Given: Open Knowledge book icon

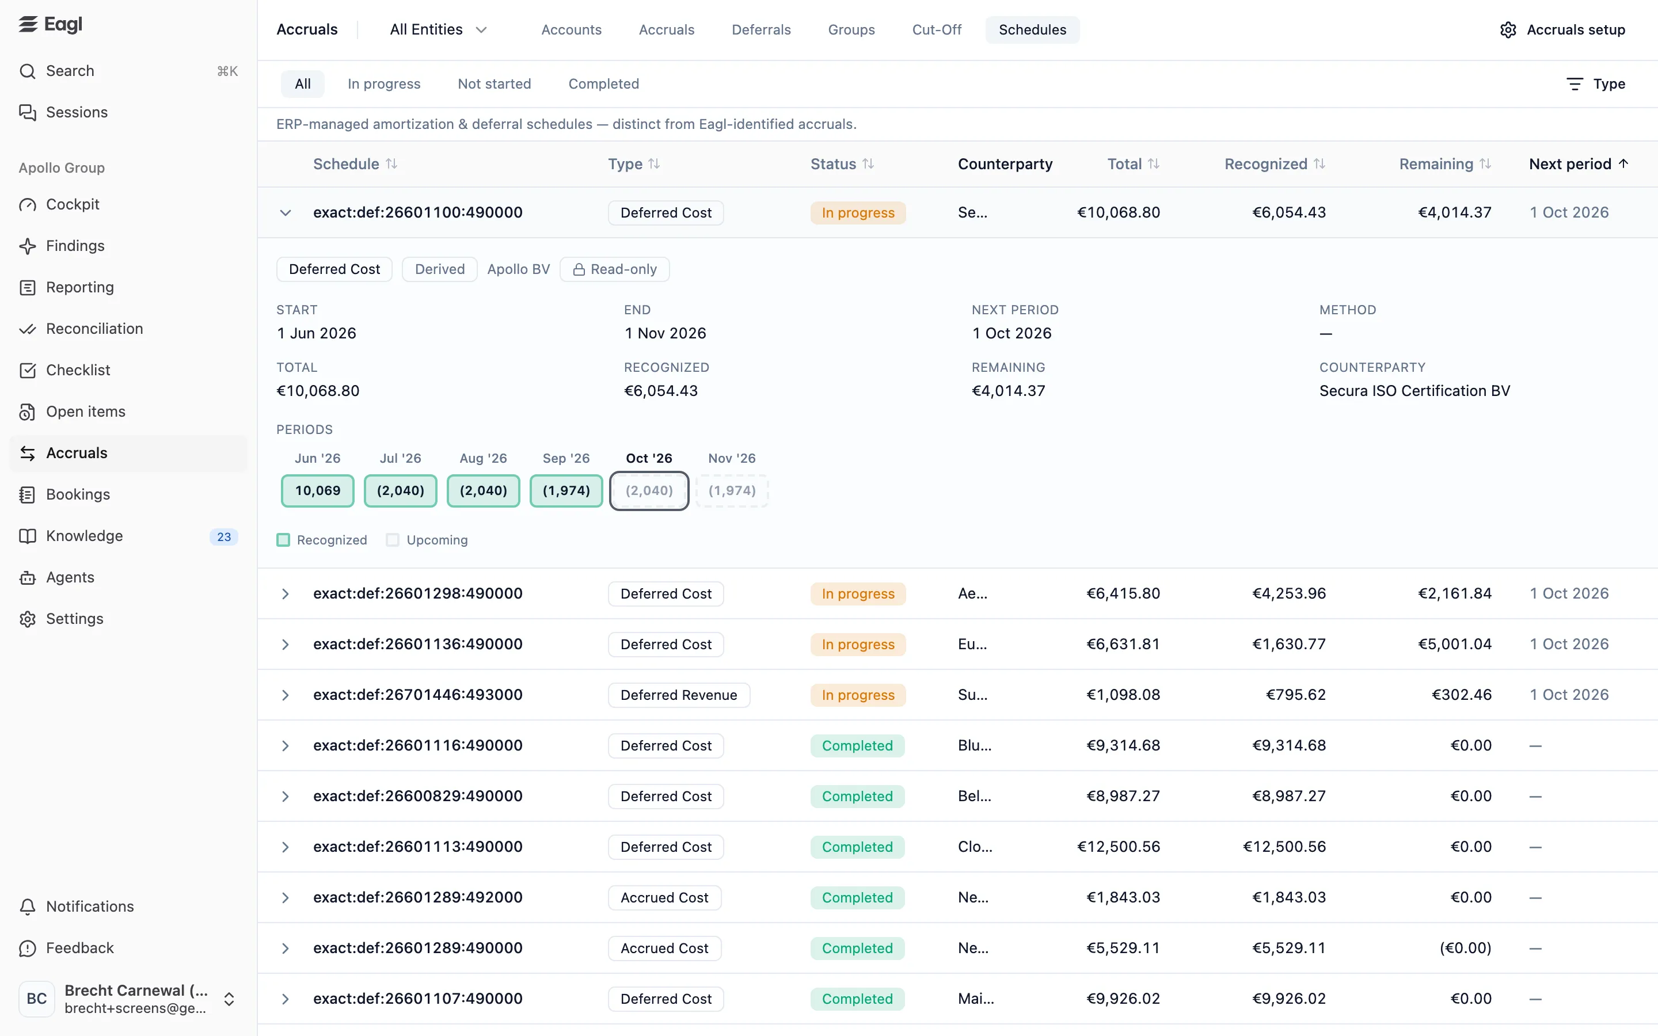Looking at the screenshot, I should point(28,536).
